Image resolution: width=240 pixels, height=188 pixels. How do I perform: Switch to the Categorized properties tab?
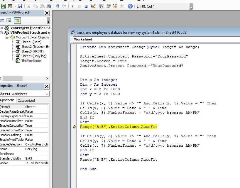click(26, 101)
